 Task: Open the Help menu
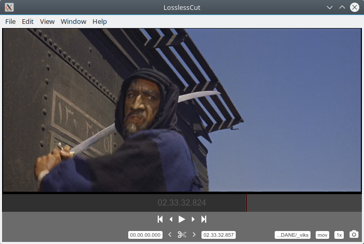point(100,22)
